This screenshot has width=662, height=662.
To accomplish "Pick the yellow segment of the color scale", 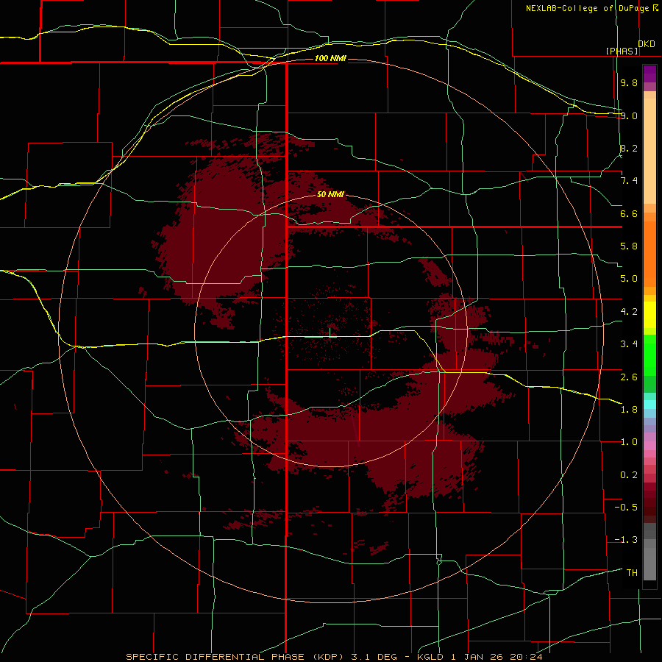I will pyautogui.click(x=649, y=315).
